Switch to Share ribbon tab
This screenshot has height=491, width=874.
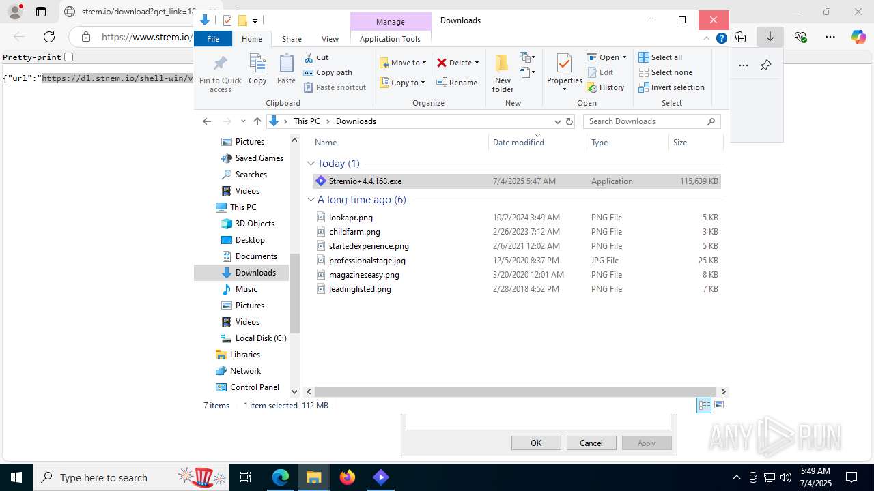[292, 39]
